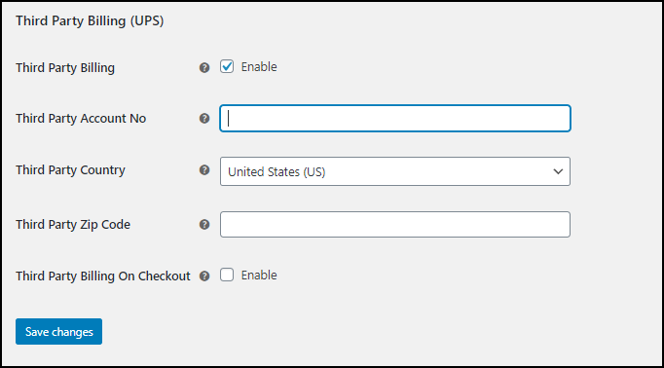
Task: Click the Third Party Country label
Action: click(x=70, y=170)
